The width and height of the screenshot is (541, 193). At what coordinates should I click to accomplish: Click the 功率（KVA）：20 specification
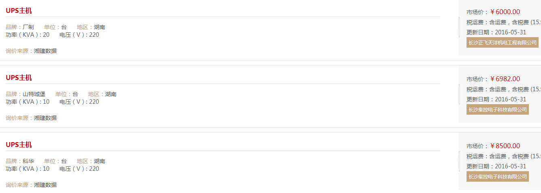point(28,35)
